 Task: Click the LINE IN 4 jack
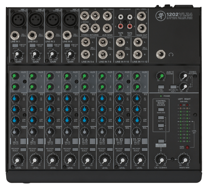[67, 35]
